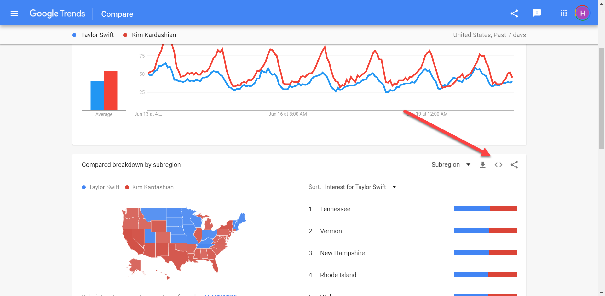Click the page vertical scrollbar thumb

coord(602,97)
